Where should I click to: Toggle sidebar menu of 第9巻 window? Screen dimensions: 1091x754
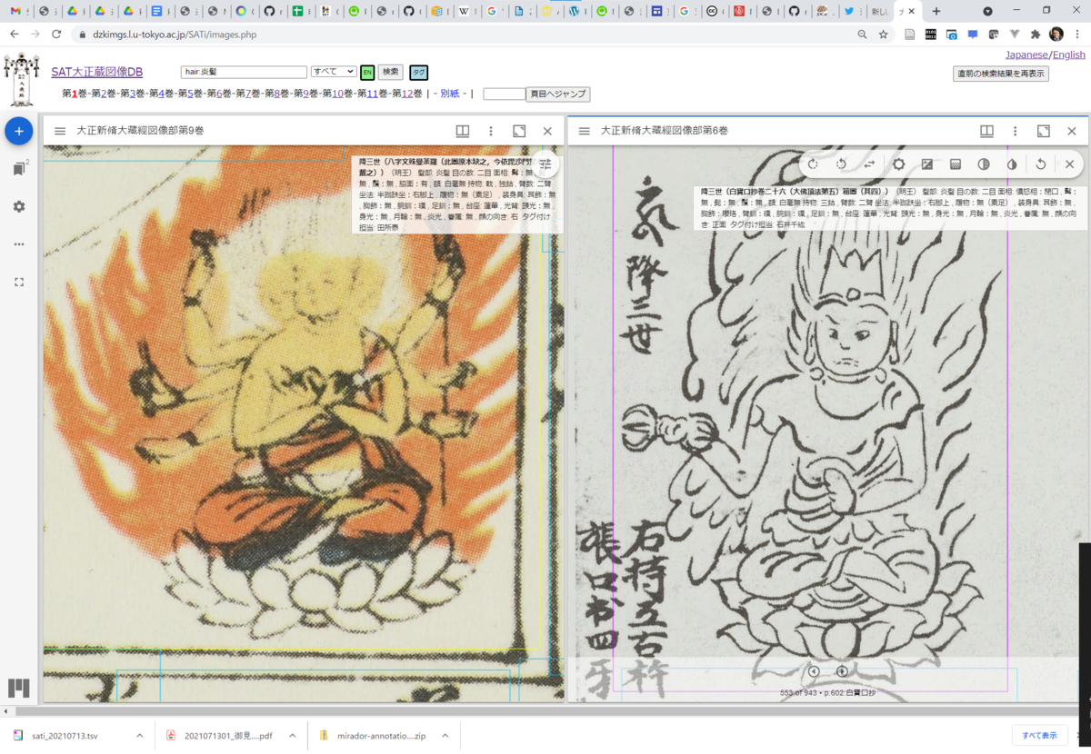(x=60, y=131)
